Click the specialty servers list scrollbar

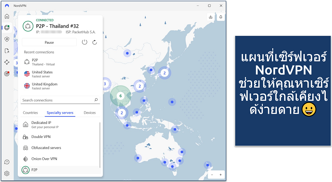point(100,145)
